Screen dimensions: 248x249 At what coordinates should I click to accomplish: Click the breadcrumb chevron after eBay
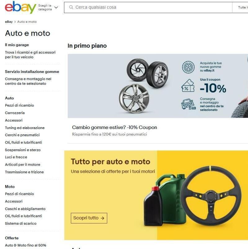pyautogui.click(x=15, y=22)
